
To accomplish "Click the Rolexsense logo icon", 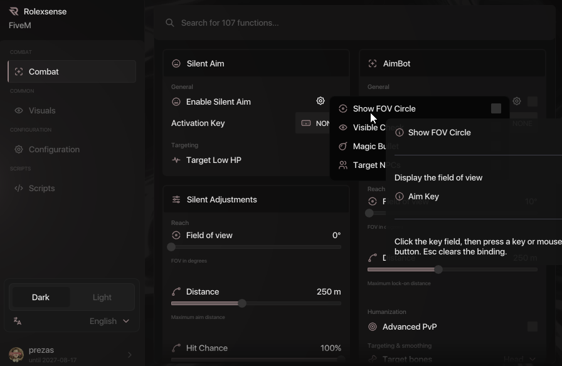I will pos(14,11).
